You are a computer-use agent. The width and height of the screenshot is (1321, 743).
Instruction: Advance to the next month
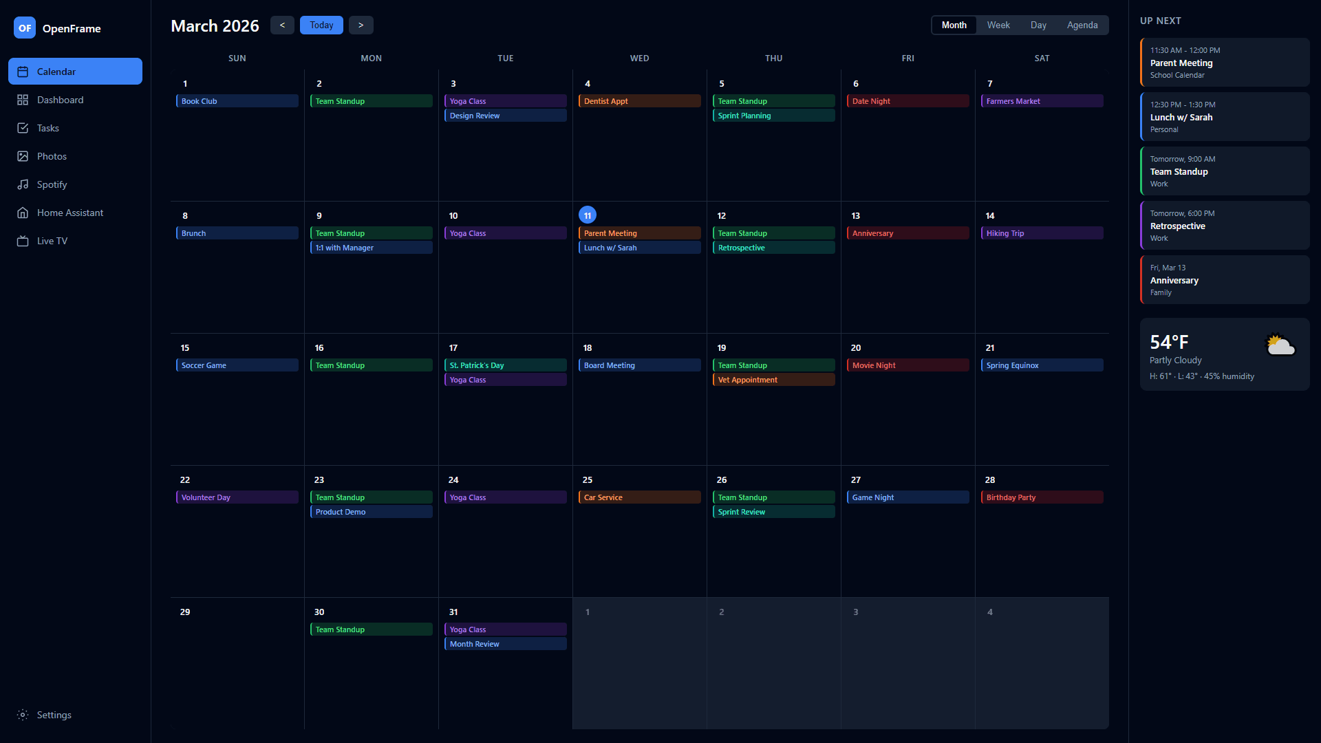coord(361,25)
